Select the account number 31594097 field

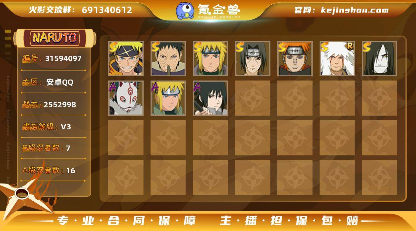pyautogui.click(x=63, y=58)
